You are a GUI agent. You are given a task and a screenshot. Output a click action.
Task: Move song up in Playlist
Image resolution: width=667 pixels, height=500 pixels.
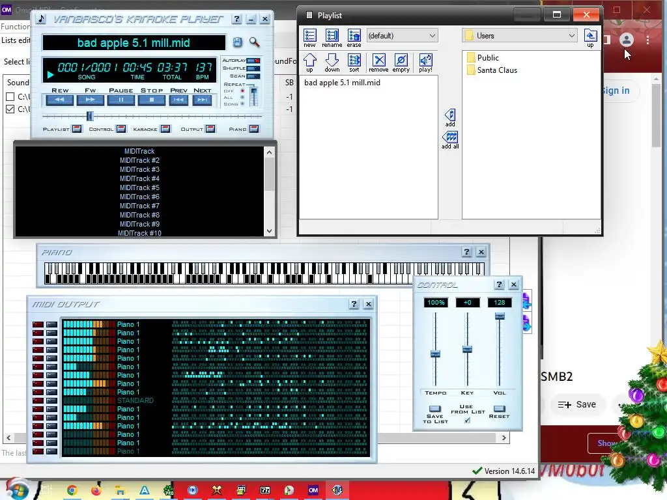[x=309, y=63]
